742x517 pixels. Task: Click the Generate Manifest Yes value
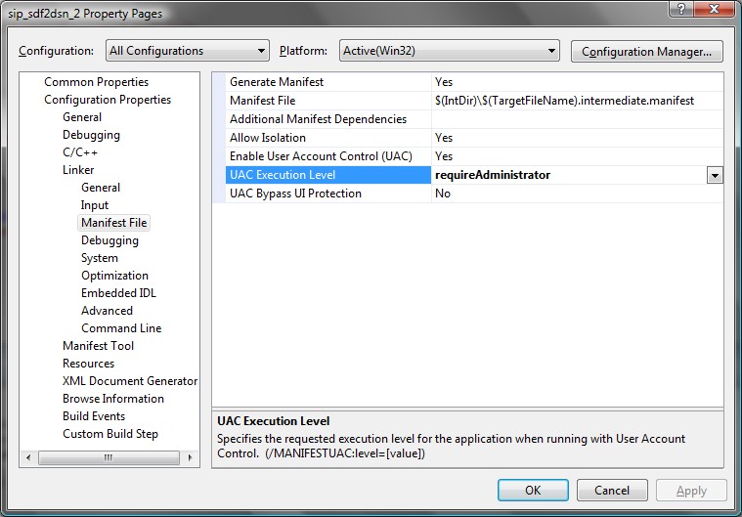[x=444, y=82]
